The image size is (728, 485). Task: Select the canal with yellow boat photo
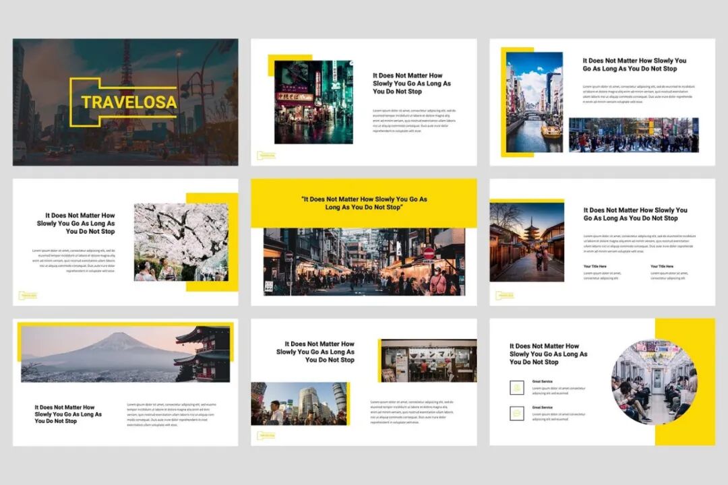tap(535, 102)
